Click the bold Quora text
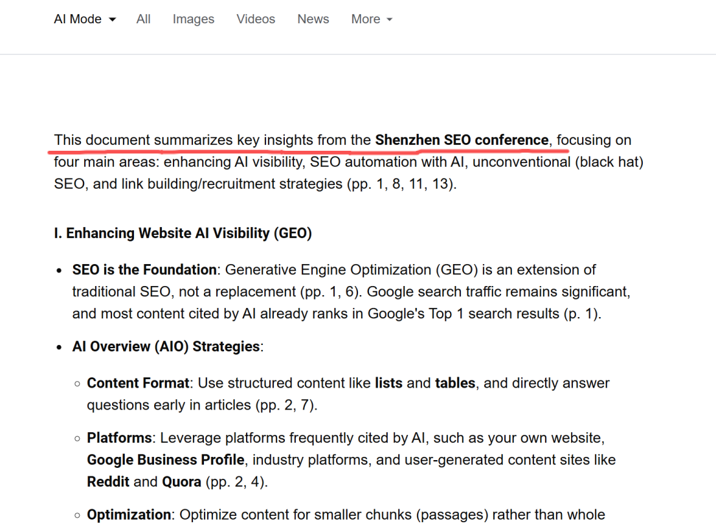Image resolution: width=716 pixels, height=530 pixels. 181,481
